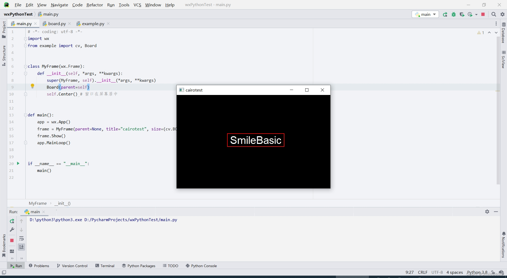
Task: Open SciView tool window
Action: pyautogui.click(x=504, y=60)
